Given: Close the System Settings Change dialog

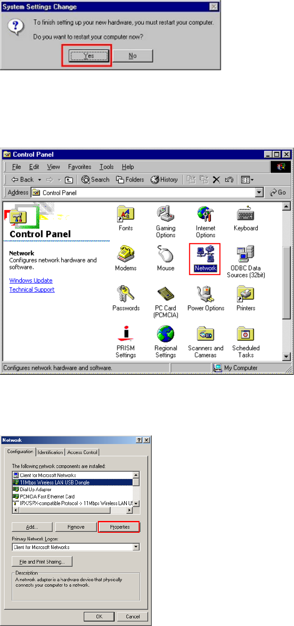Looking at the screenshot, I should (213, 7).
